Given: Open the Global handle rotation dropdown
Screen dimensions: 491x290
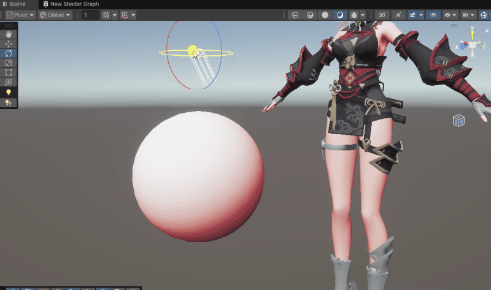Looking at the screenshot, I should (x=55, y=15).
